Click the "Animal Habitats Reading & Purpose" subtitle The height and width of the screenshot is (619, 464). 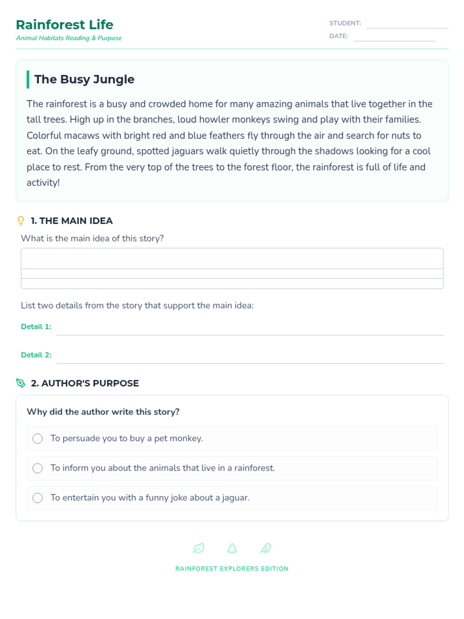coord(69,38)
